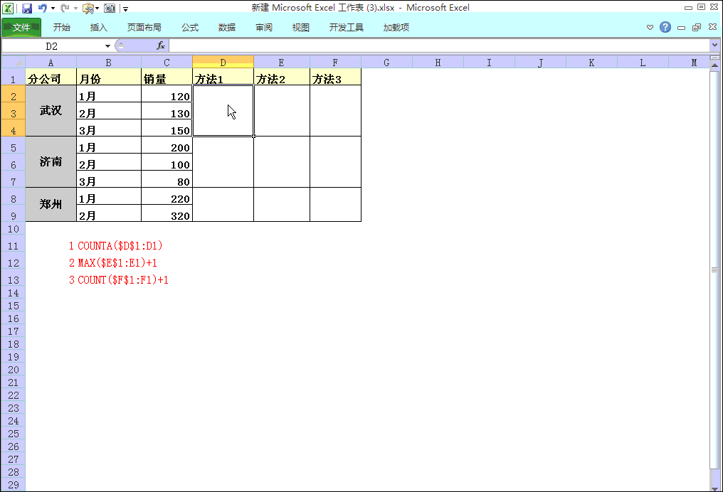Close the workbook window in ribbon row
This screenshot has height=492, width=723.
pos(712,27)
